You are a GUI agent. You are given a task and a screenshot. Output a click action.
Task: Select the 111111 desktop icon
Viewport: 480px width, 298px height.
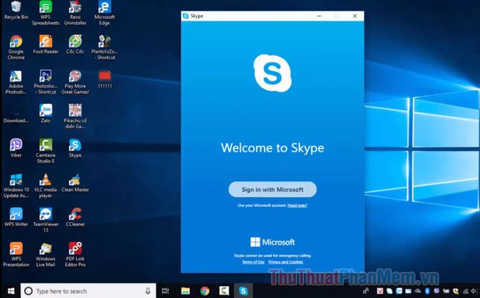105,79
